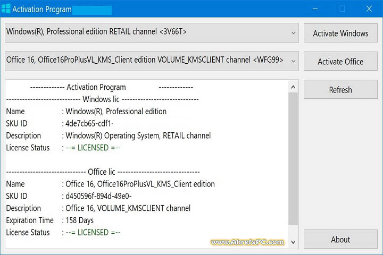Viewport: 383px width, 255px height.
Task: Click the Windows license LICENSED status text
Action: pyautogui.click(x=93, y=148)
